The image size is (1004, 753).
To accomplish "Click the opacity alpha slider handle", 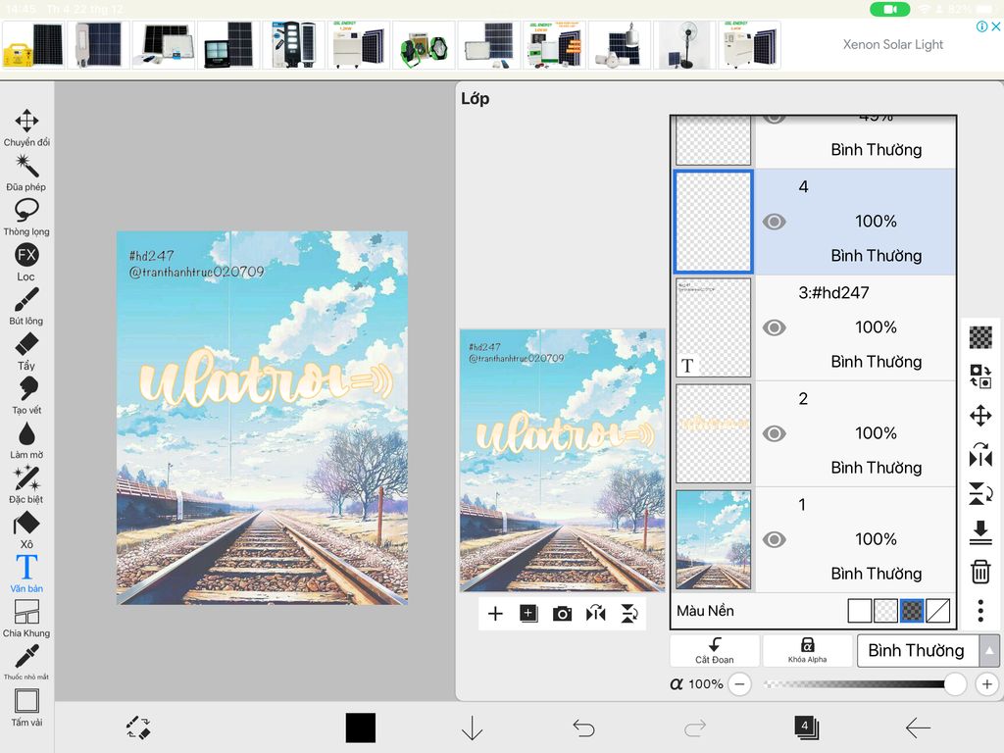I will click(x=954, y=683).
